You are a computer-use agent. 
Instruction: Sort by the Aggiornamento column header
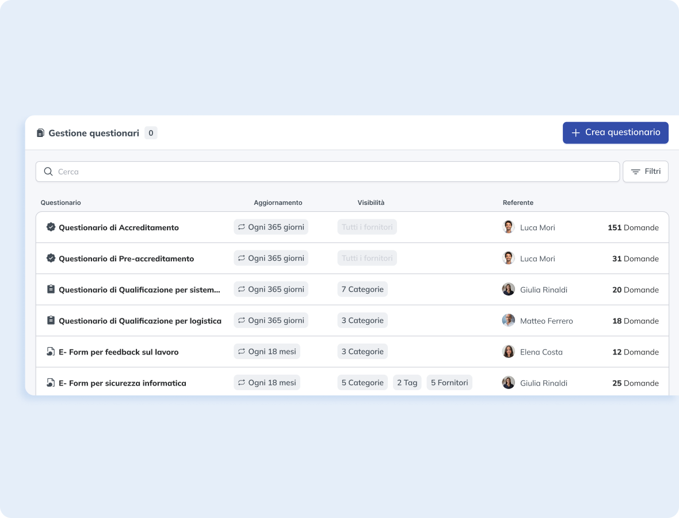[x=278, y=203]
